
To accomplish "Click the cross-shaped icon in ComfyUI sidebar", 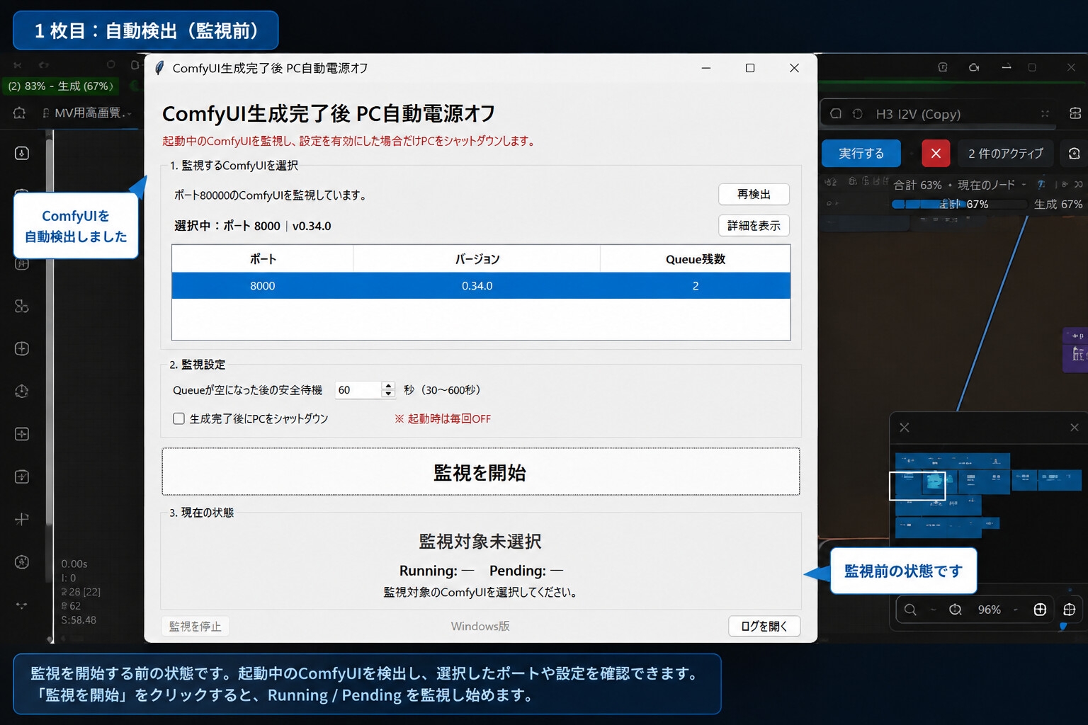I will tap(22, 519).
